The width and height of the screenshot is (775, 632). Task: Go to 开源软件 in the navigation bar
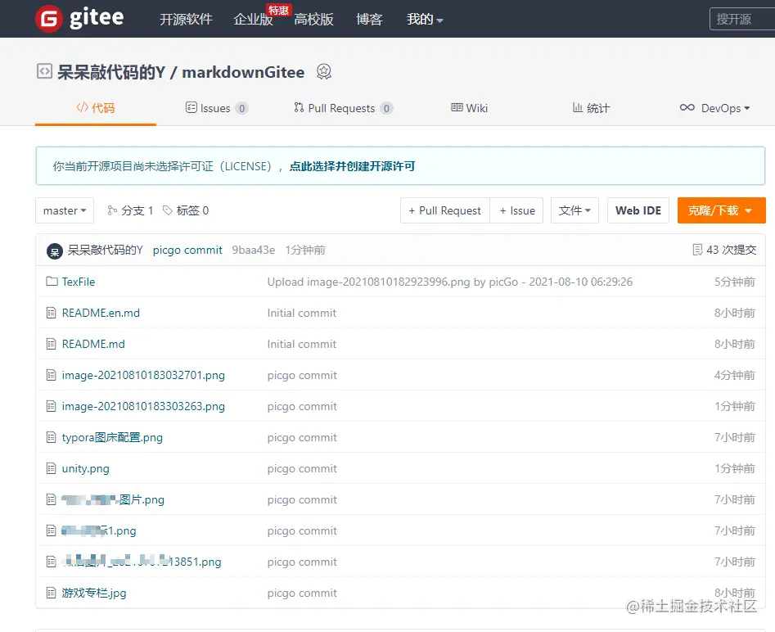[186, 20]
